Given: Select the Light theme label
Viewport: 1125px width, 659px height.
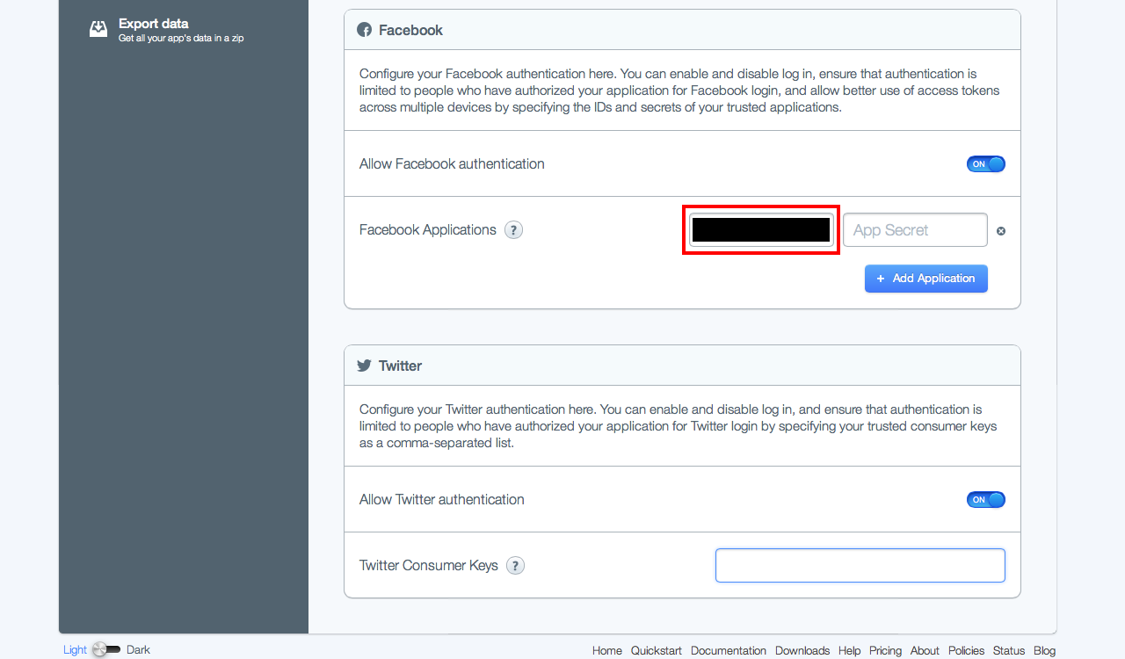Looking at the screenshot, I should point(75,650).
